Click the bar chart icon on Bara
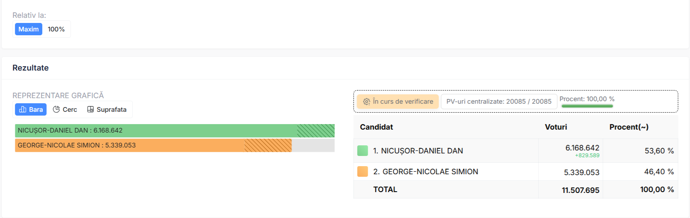Viewport: 690px width, 218px height. pyautogui.click(x=23, y=110)
